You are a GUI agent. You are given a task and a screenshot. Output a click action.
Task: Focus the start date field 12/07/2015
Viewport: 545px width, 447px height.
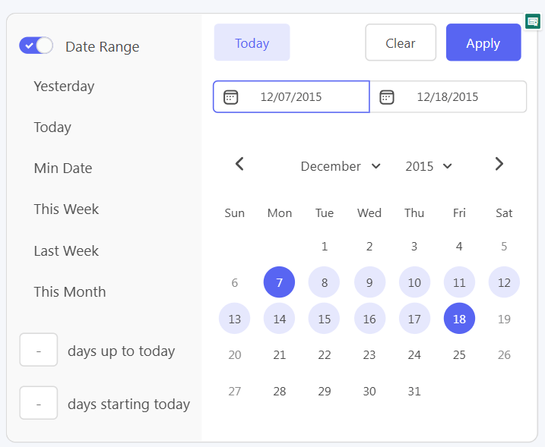click(x=291, y=97)
